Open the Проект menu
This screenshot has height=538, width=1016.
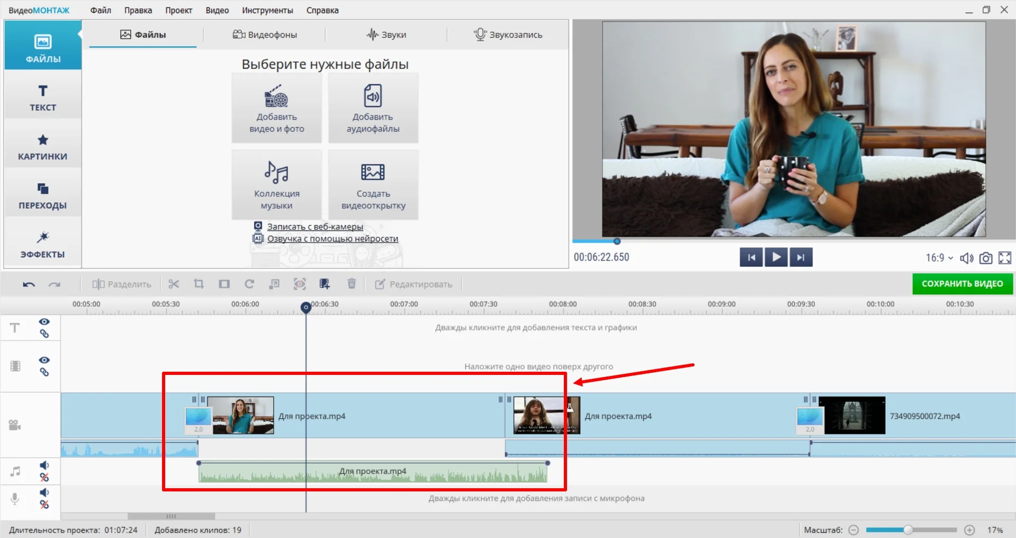pyautogui.click(x=178, y=10)
